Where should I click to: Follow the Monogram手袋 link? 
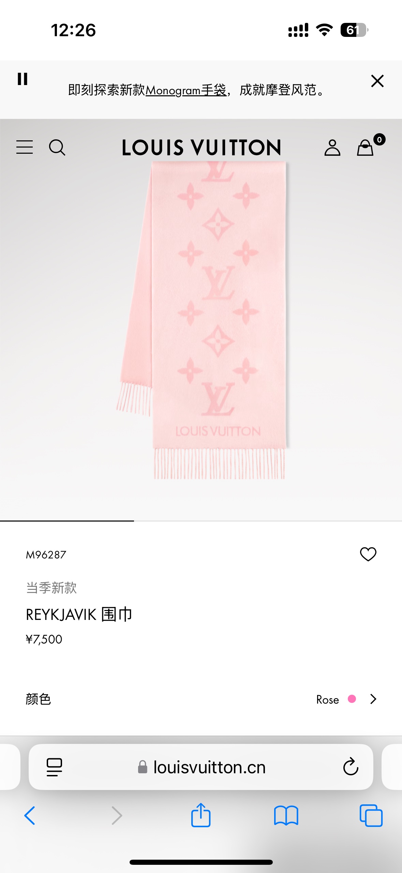point(186,90)
